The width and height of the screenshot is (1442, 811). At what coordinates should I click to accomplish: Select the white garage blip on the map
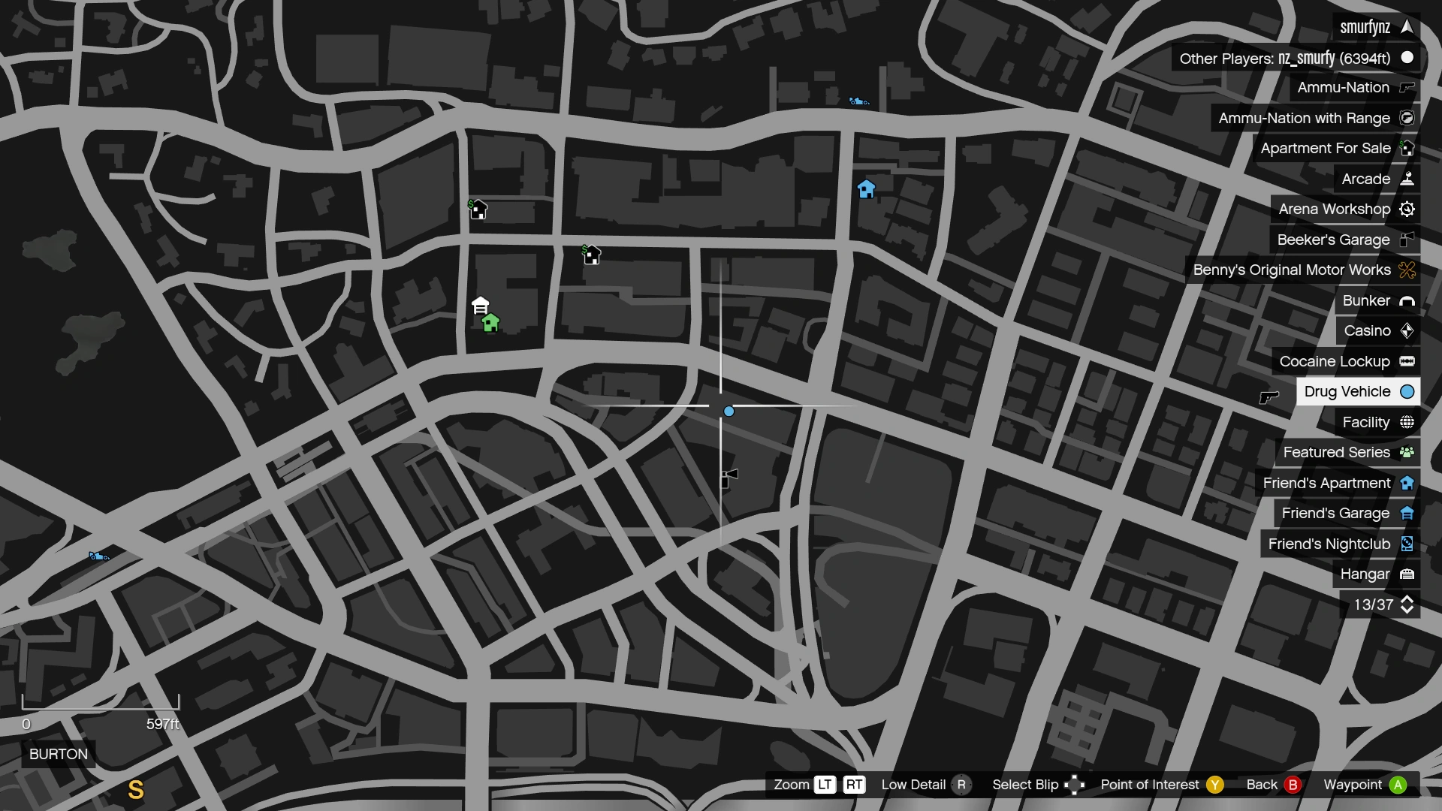(480, 306)
